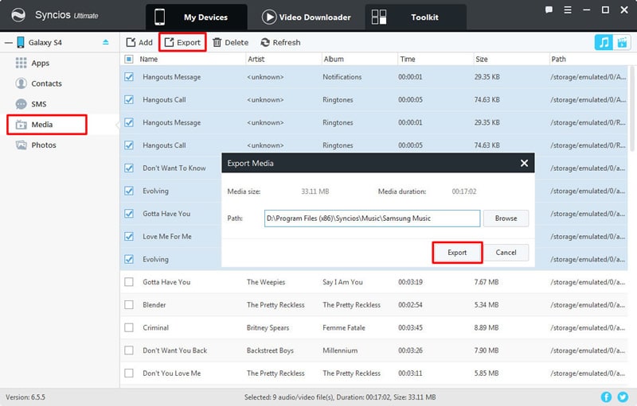This screenshot has width=637, height=406.
Task: Select Britney Spears artist cell
Action: coord(268,327)
